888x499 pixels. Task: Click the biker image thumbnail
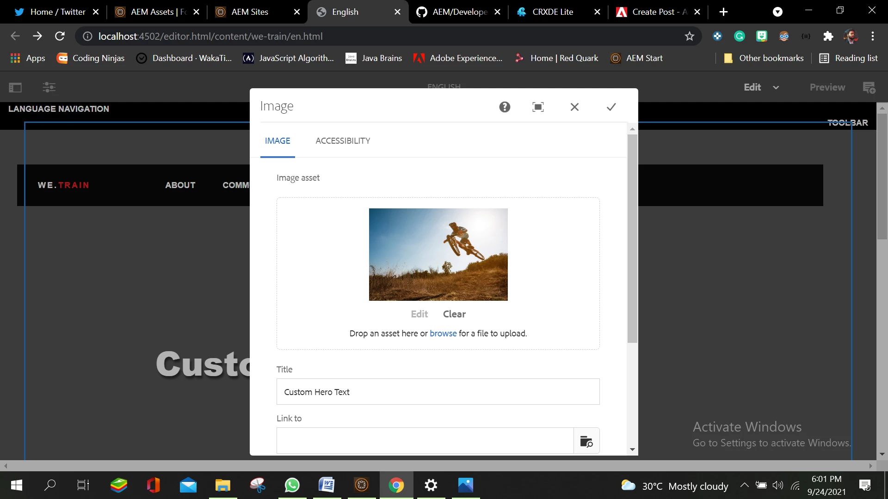[x=438, y=255]
